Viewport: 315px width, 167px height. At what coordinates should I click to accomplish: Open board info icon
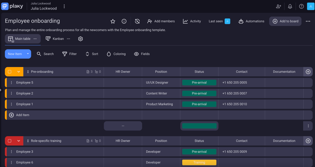tap(124, 21)
